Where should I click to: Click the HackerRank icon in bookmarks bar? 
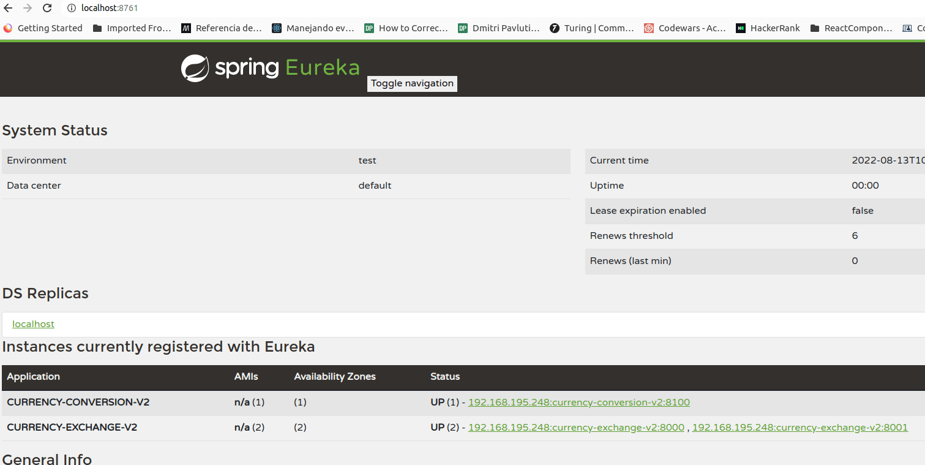[x=741, y=28]
